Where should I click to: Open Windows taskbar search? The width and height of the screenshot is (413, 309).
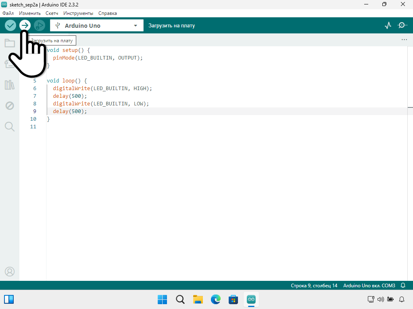180,299
